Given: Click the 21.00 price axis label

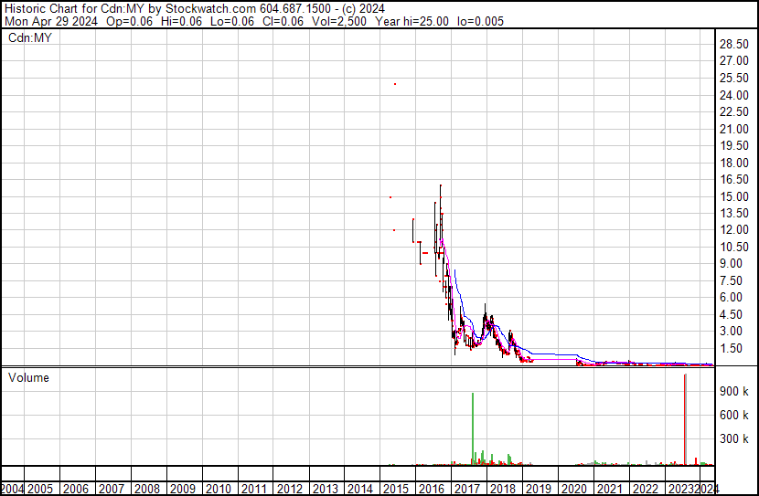Looking at the screenshot, I should [734, 129].
